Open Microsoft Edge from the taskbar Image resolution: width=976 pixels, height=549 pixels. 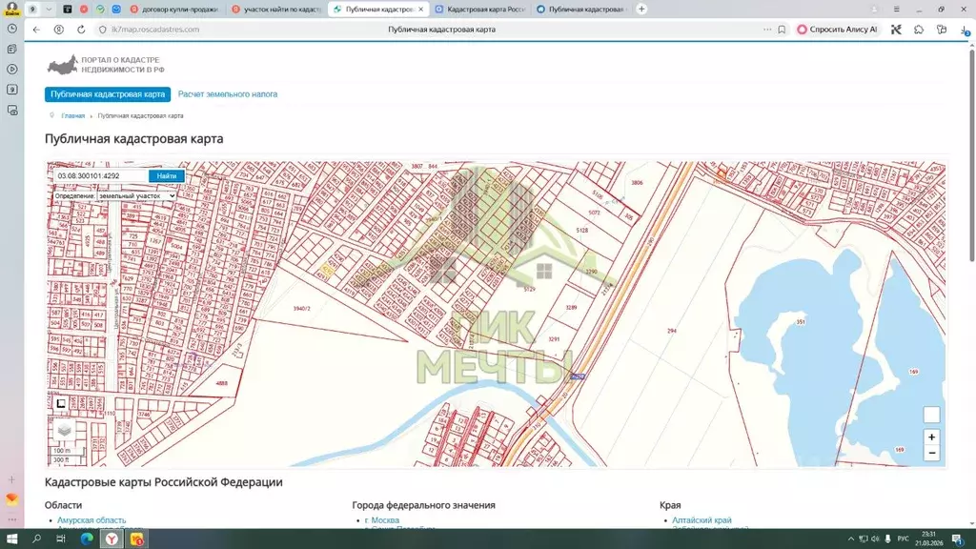(86, 539)
